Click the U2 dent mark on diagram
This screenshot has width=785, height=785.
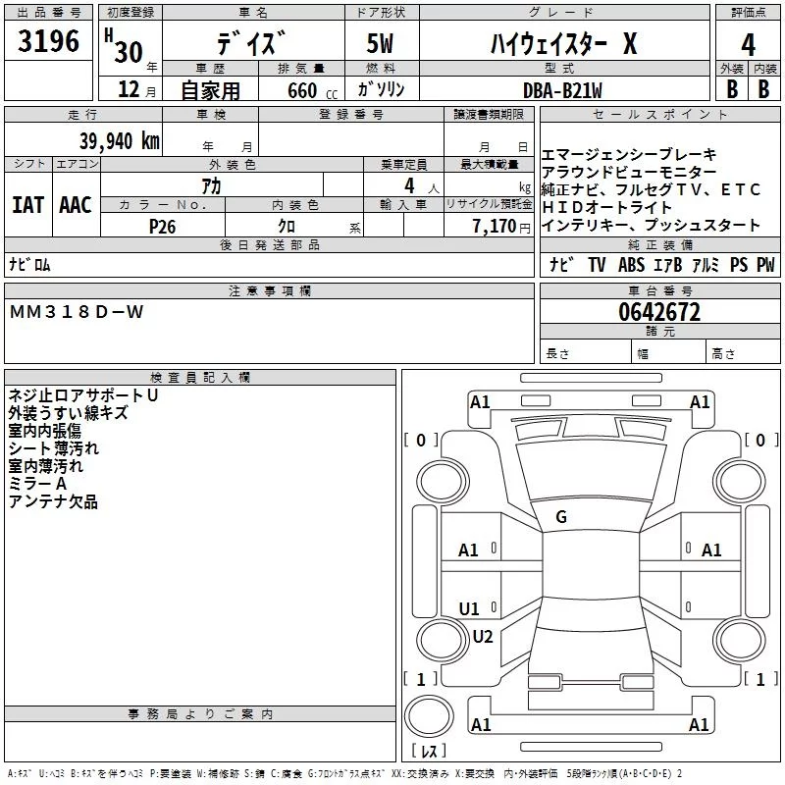pyautogui.click(x=483, y=636)
